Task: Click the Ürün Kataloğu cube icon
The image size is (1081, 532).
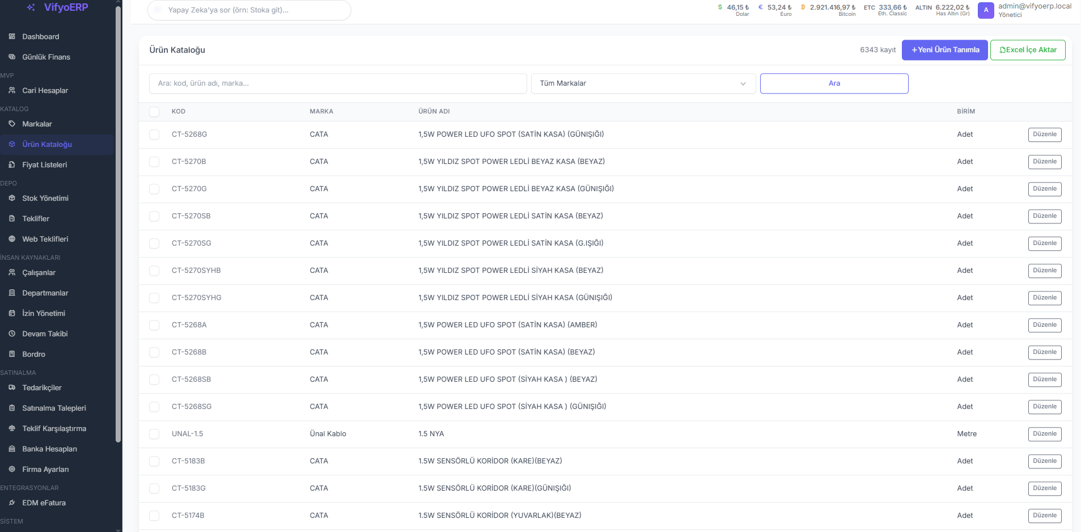Action: point(12,144)
